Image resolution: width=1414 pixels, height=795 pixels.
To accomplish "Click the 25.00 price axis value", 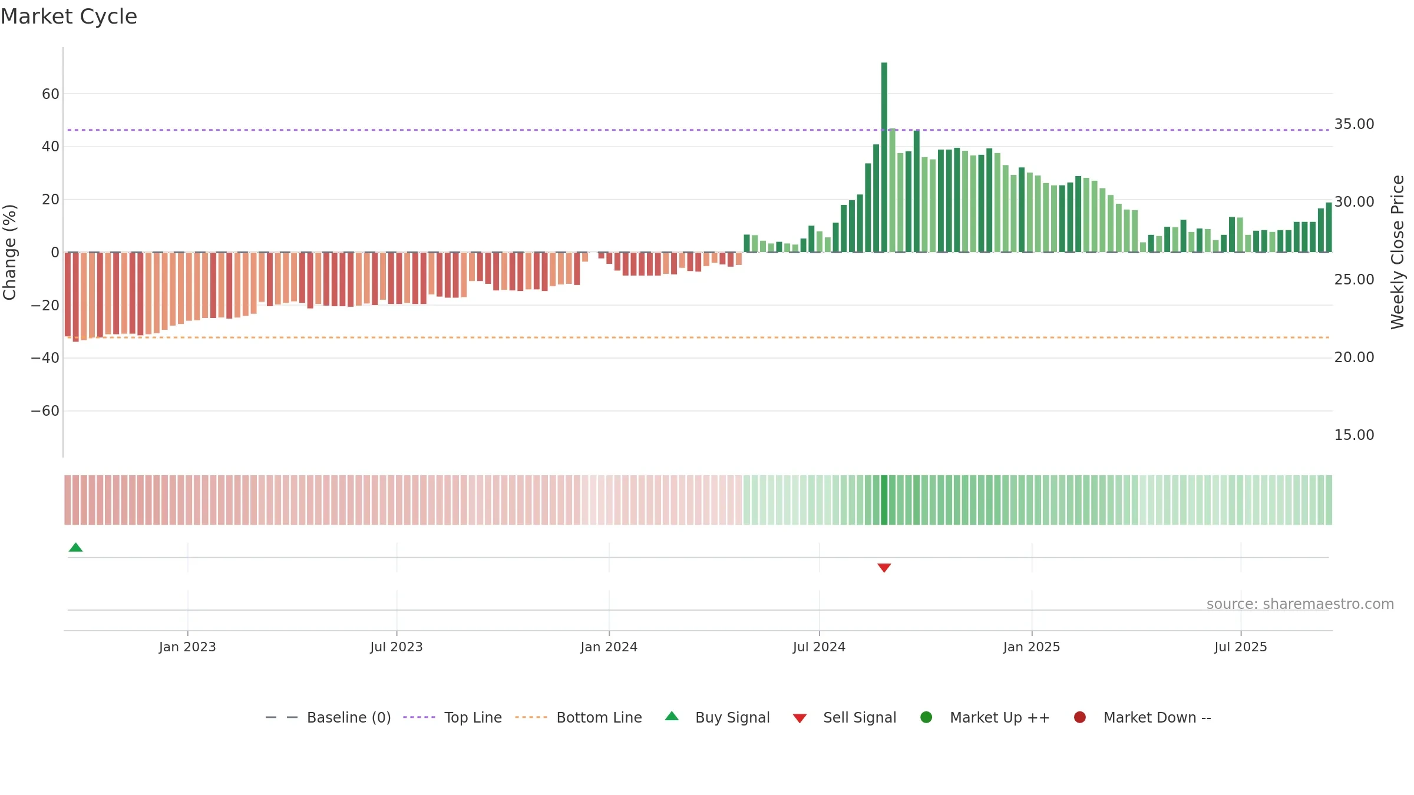I will (1354, 280).
